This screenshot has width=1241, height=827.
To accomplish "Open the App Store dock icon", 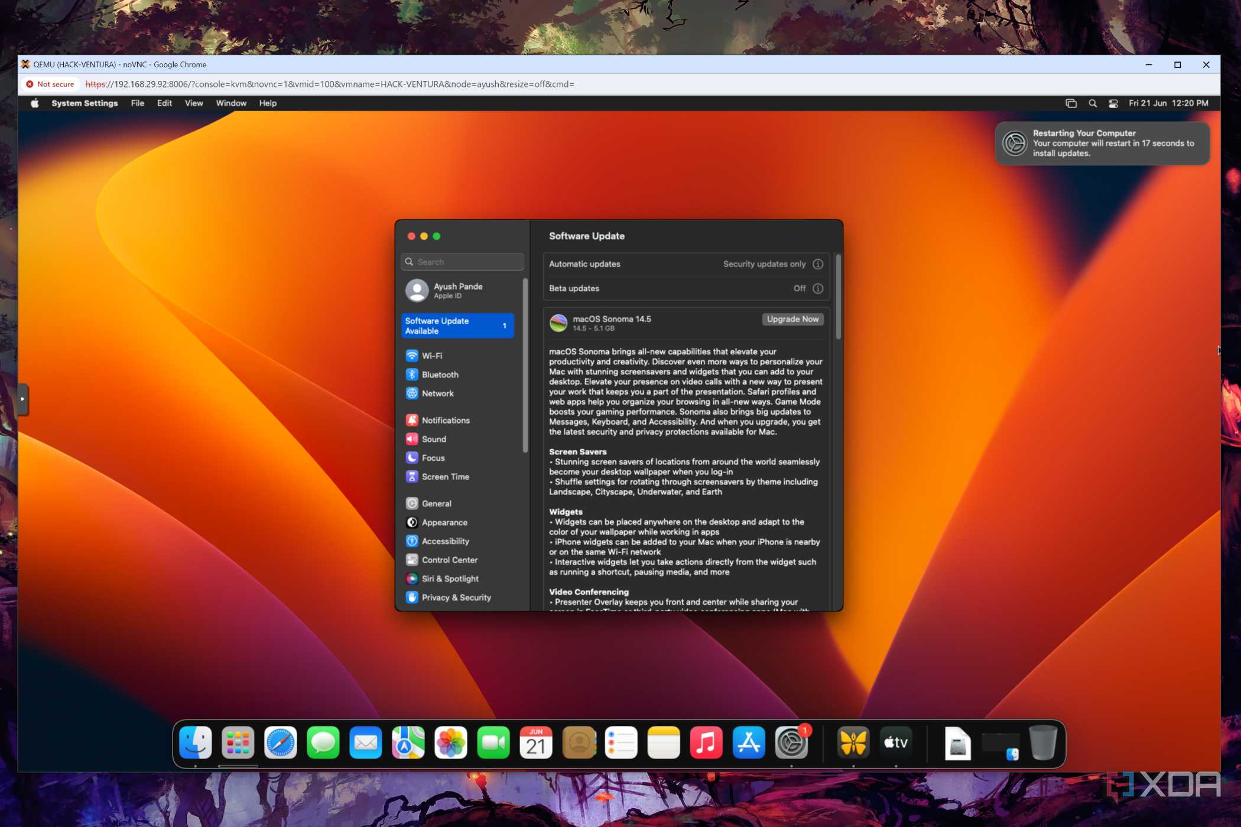I will coord(749,743).
